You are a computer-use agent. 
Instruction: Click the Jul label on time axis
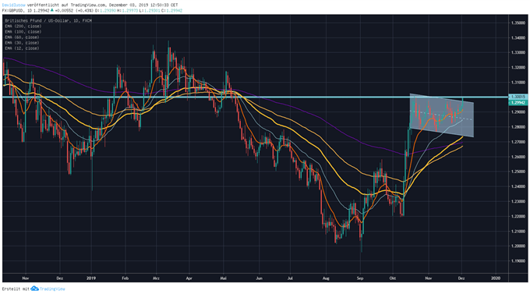click(x=291, y=278)
